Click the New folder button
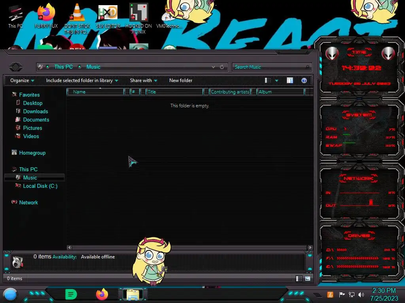 (181, 80)
